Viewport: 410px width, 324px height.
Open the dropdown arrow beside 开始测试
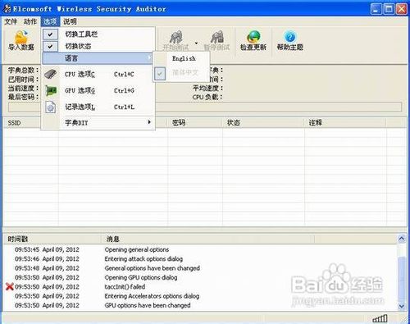pos(196,43)
